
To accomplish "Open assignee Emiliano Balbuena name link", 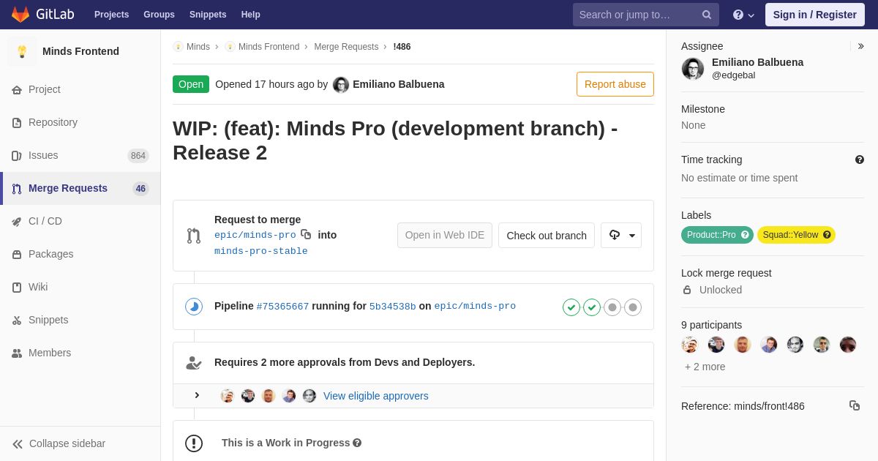I will click(x=757, y=62).
